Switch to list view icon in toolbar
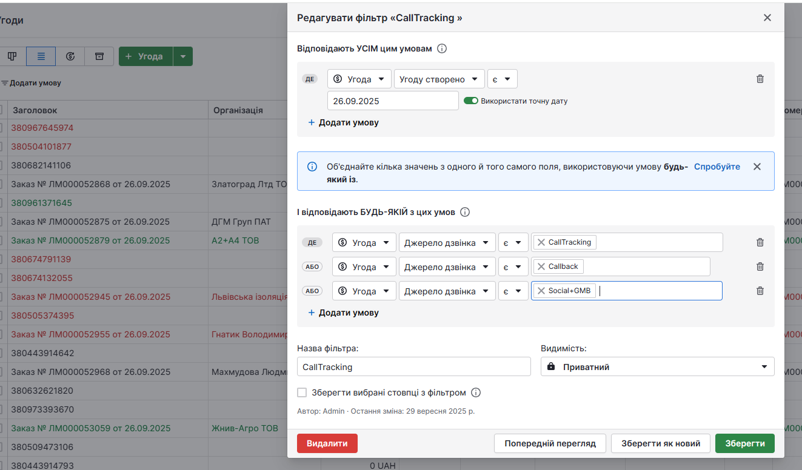This screenshot has width=802, height=470. pos(41,56)
